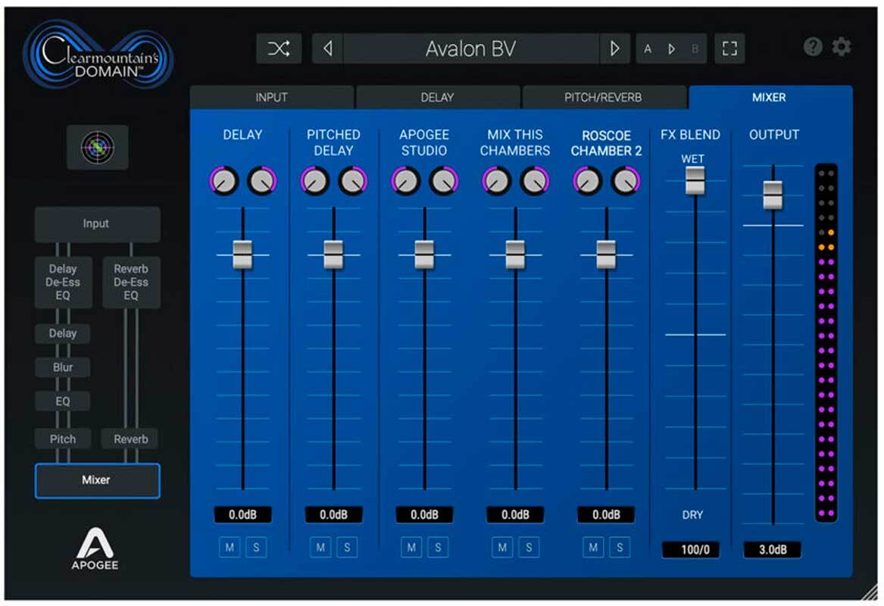Click the fullscreen resize icon
Image resolution: width=884 pixels, height=606 pixels.
pyautogui.click(x=729, y=49)
